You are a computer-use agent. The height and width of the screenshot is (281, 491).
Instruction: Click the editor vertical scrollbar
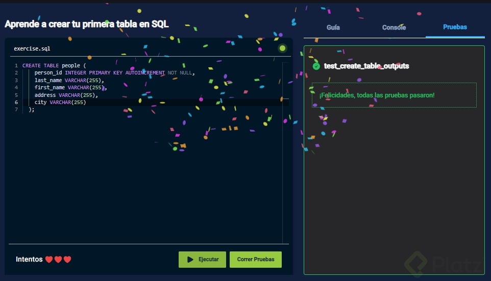coord(285,152)
